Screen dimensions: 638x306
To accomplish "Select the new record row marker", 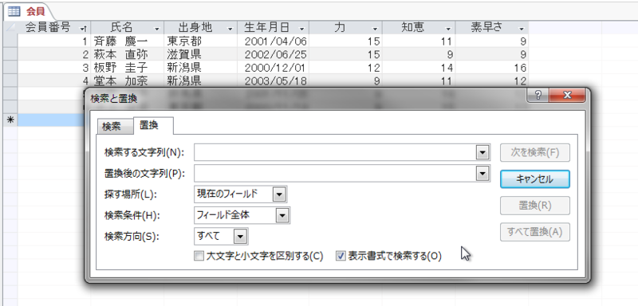I will [x=10, y=120].
